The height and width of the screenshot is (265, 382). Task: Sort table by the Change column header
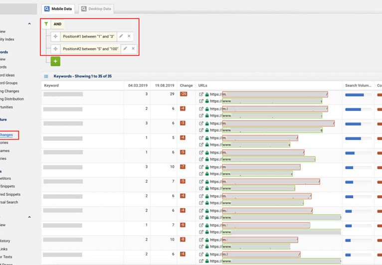(186, 86)
